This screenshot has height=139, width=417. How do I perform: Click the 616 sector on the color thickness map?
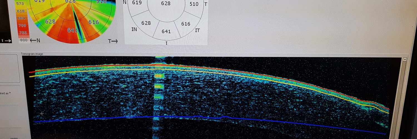[x=94, y=22]
